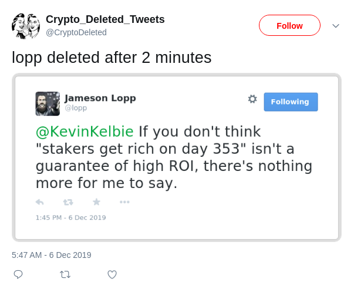Image resolution: width=354 pixels, height=292 pixels.
Task: Click the reply arrow in the embedded tweet
Action: coord(40,202)
